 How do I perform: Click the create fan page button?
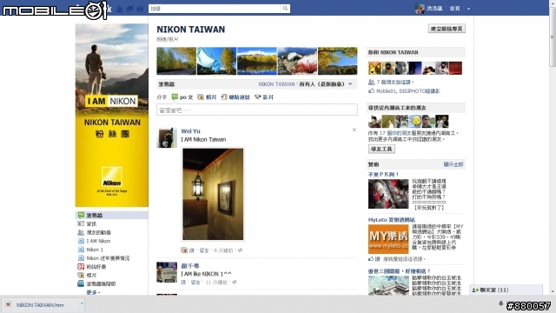tap(447, 29)
